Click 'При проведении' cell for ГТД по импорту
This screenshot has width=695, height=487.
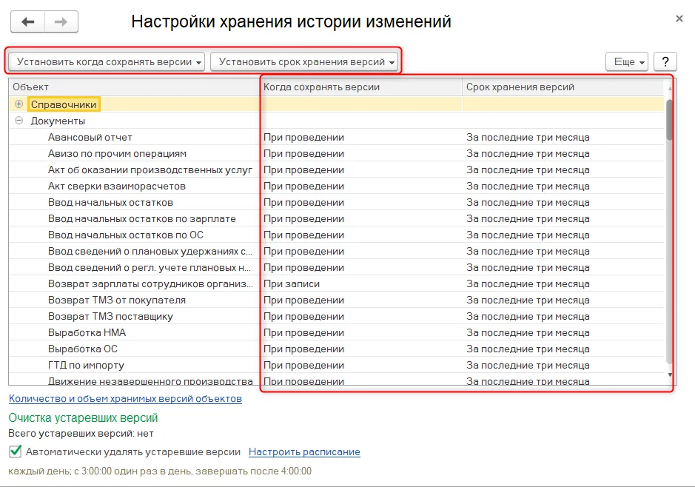[x=361, y=365]
